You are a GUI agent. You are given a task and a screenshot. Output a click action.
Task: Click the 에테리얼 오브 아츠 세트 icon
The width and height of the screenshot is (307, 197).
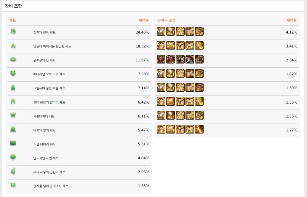(13, 74)
